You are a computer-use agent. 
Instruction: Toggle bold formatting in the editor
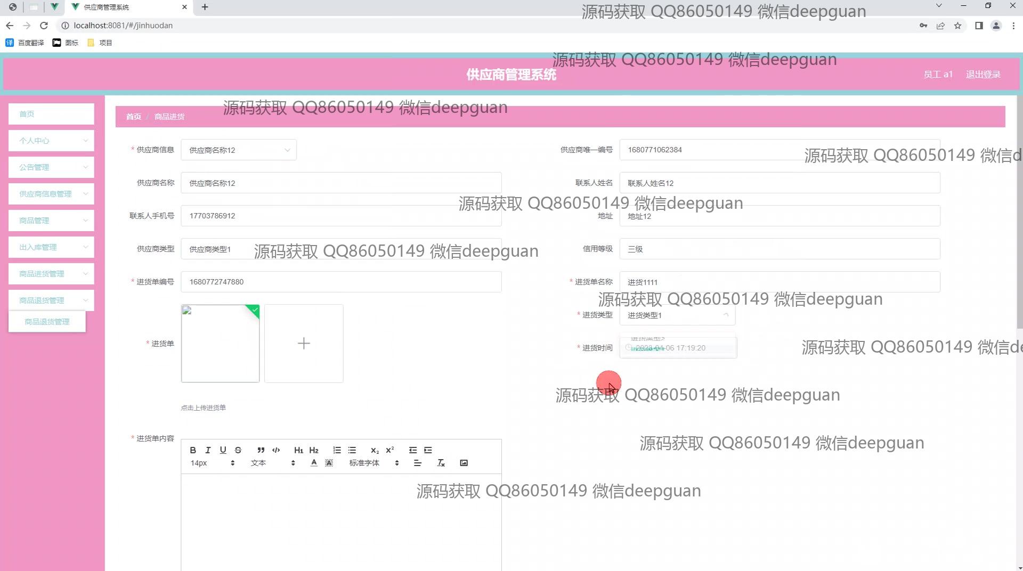coord(193,450)
